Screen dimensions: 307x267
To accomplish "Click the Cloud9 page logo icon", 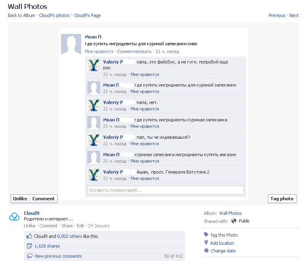I will tap(14, 217).
